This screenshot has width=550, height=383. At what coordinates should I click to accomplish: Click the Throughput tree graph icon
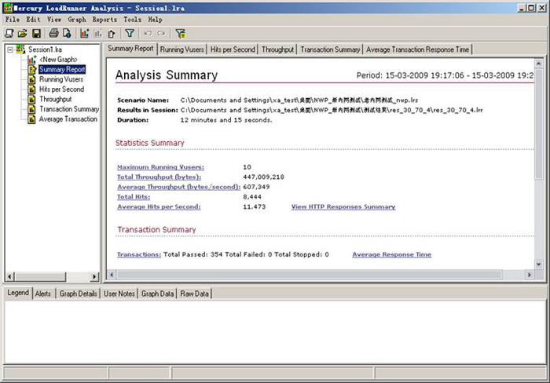point(31,99)
